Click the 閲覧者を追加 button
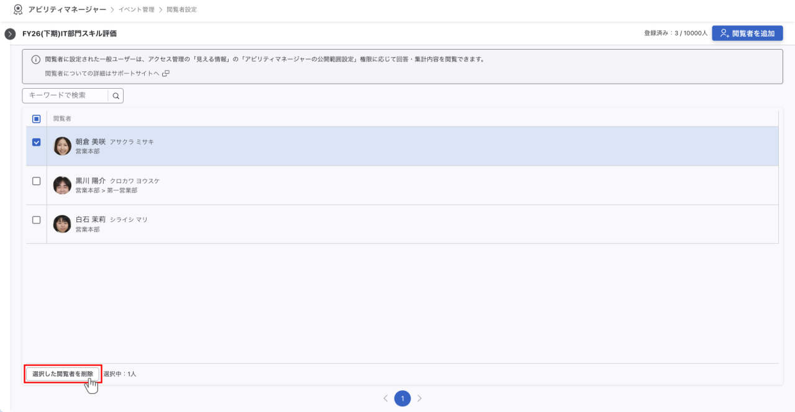The image size is (795, 412). (747, 34)
